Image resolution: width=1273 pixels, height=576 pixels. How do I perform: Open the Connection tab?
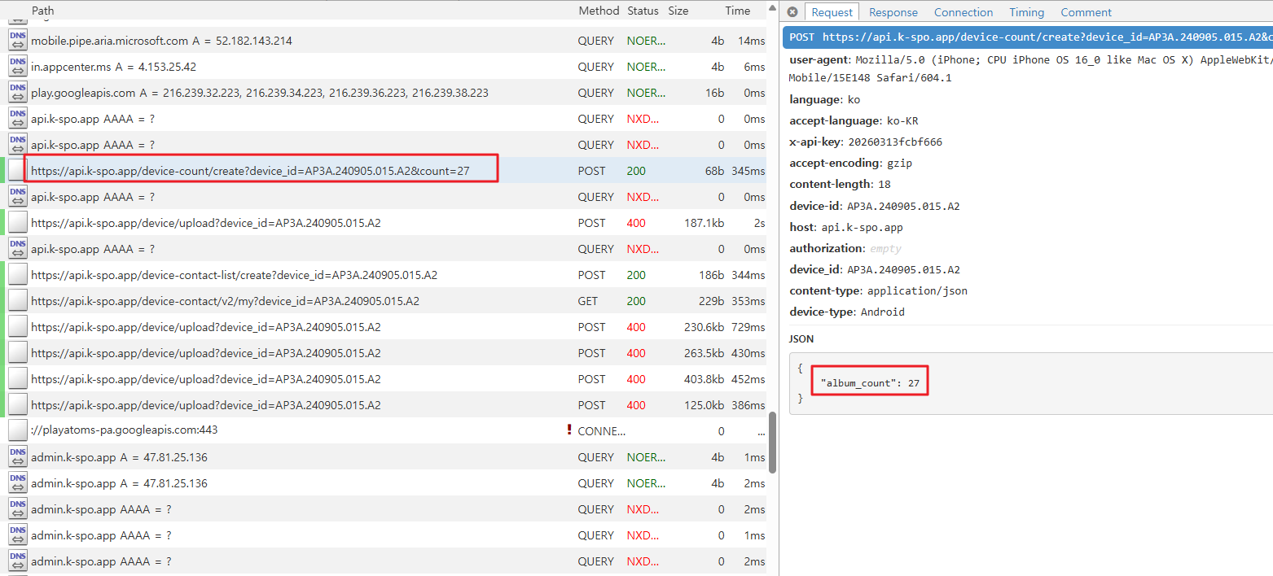coord(963,12)
